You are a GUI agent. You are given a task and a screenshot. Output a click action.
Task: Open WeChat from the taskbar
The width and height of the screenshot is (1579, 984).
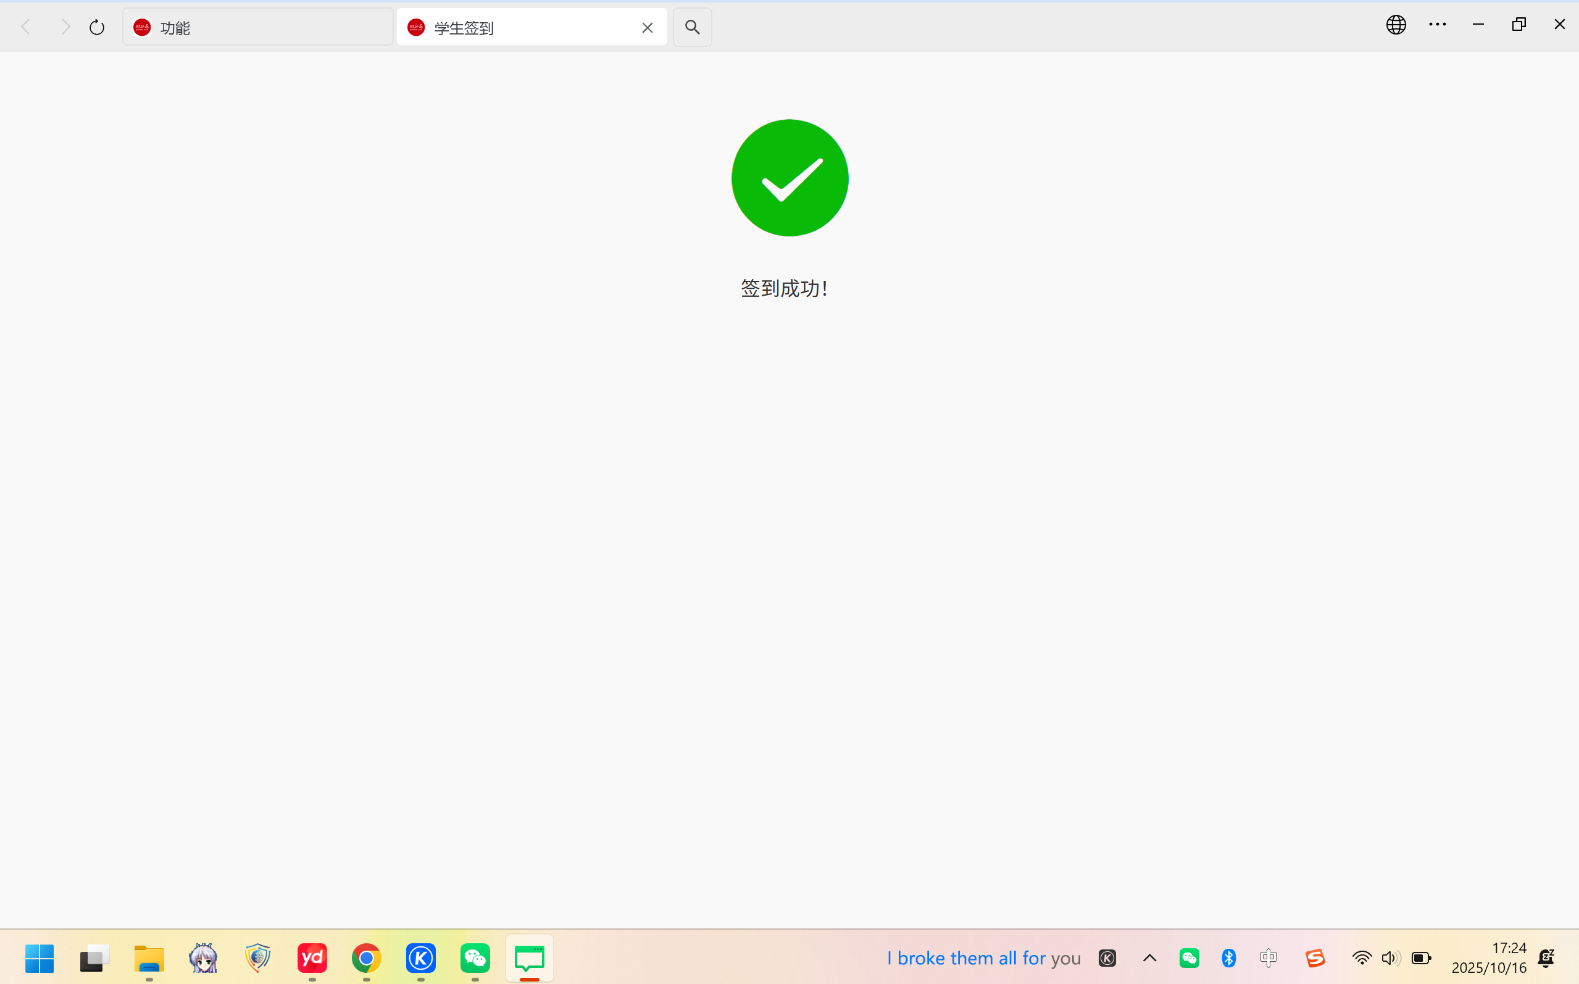pyautogui.click(x=475, y=958)
